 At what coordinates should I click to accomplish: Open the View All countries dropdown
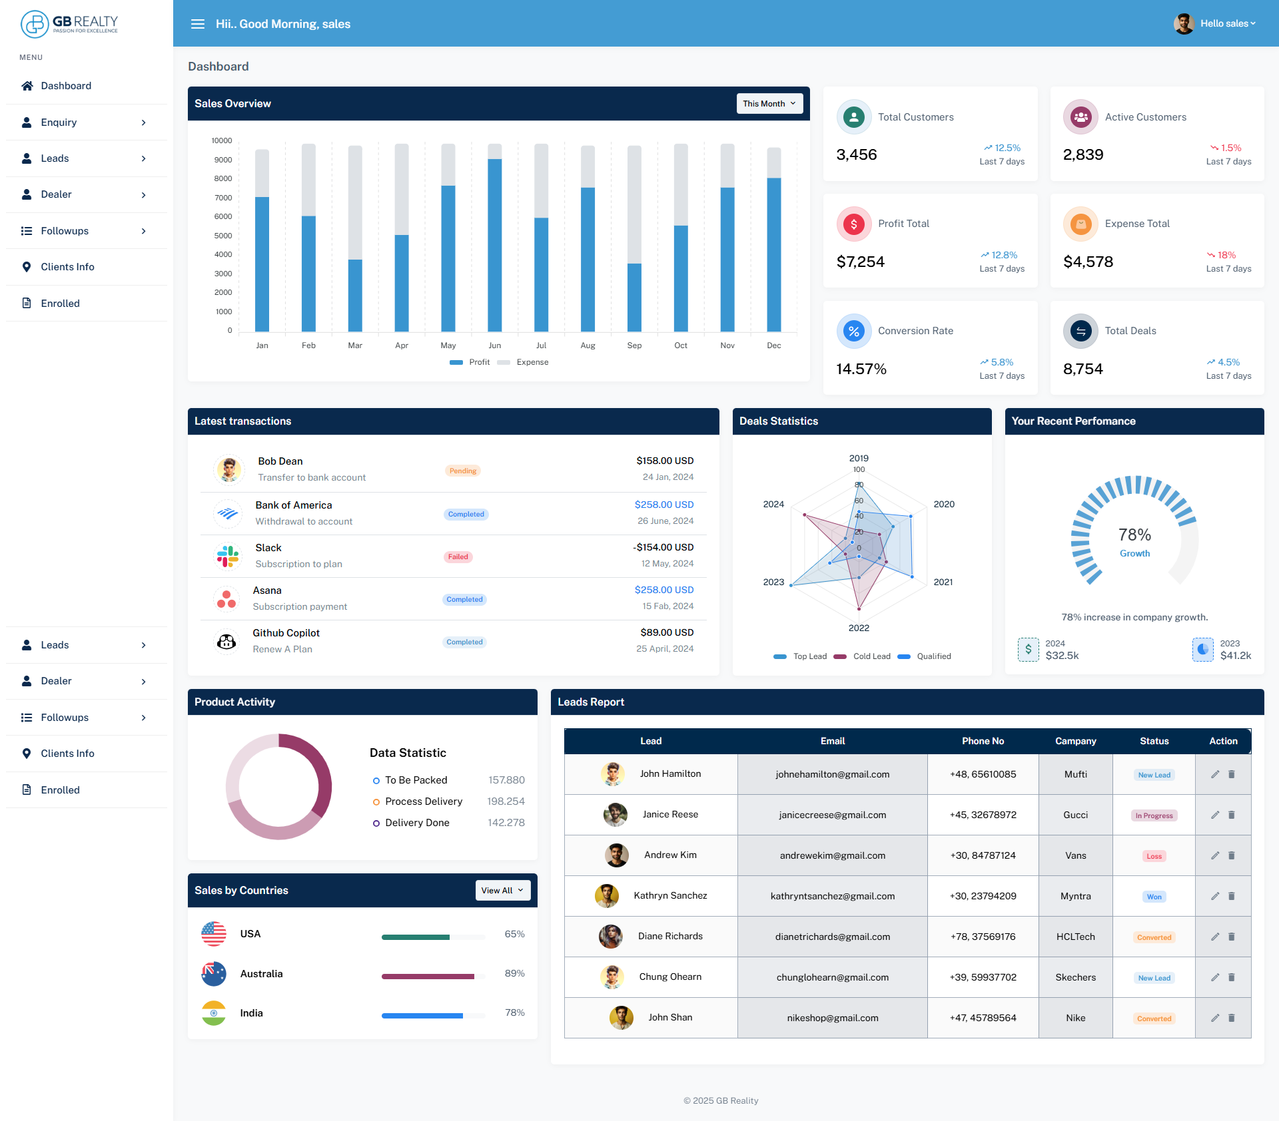tap(502, 891)
